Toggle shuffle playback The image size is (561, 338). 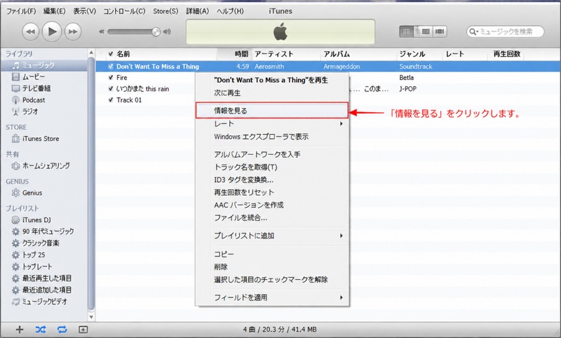click(x=41, y=330)
